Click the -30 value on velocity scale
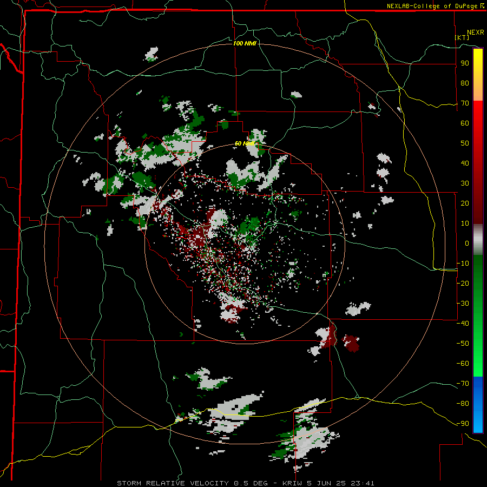The image size is (487, 487). tap(463, 304)
